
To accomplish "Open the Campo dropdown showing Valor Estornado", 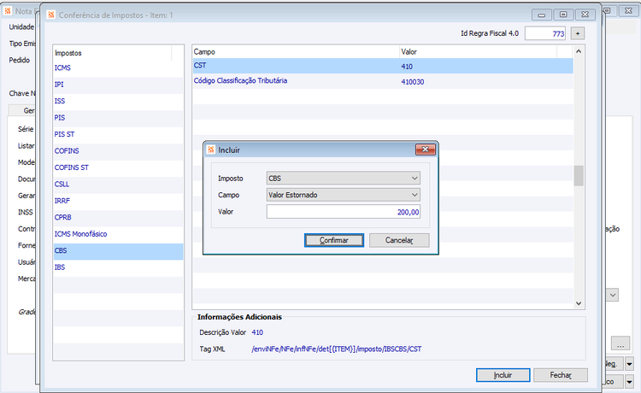I will pyautogui.click(x=343, y=195).
